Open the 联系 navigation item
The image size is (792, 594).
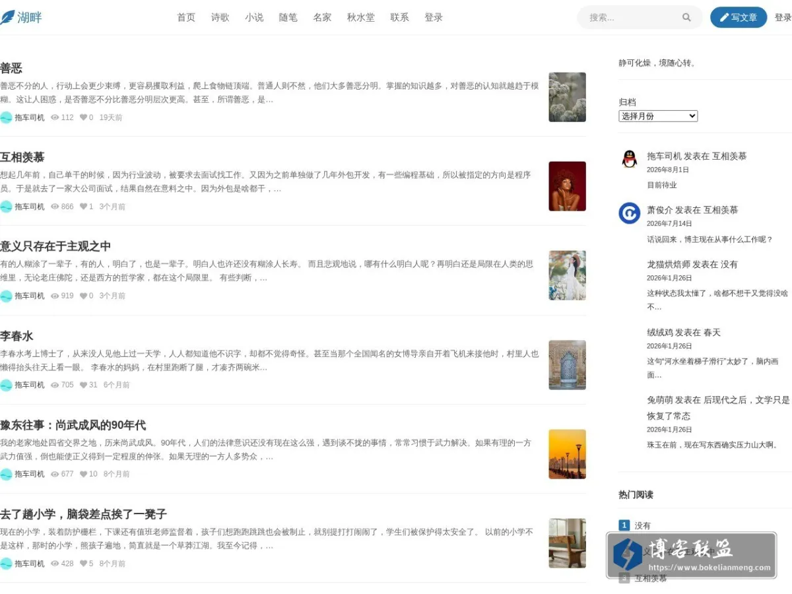[399, 18]
